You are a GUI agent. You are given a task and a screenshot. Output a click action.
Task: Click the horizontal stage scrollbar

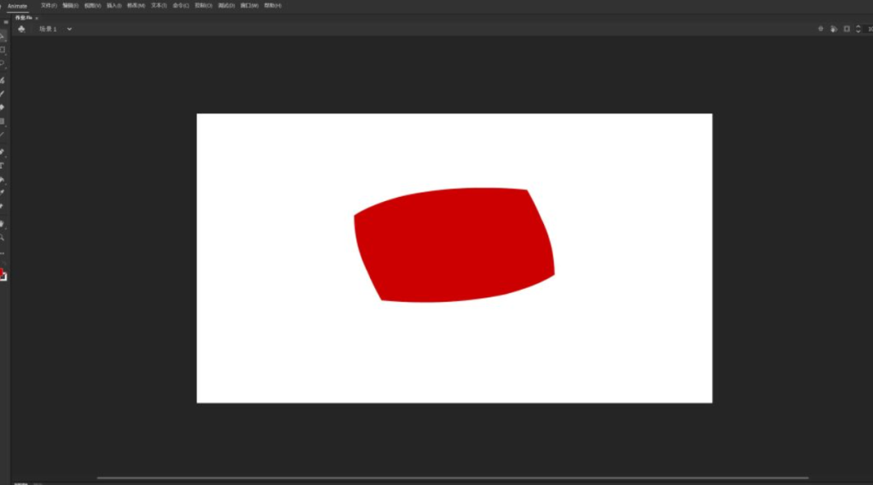453,478
